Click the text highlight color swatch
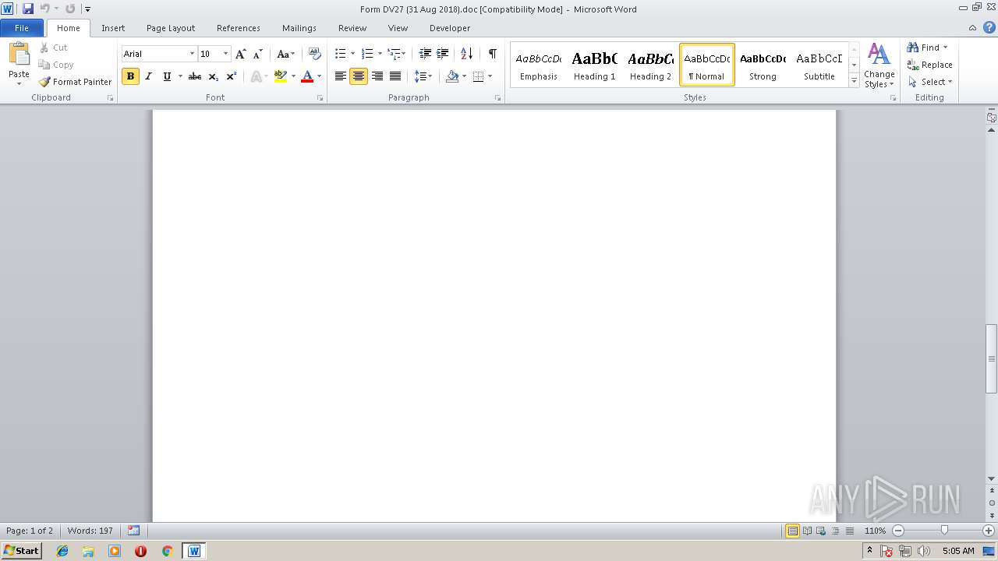This screenshot has width=998, height=561. click(x=281, y=76)
